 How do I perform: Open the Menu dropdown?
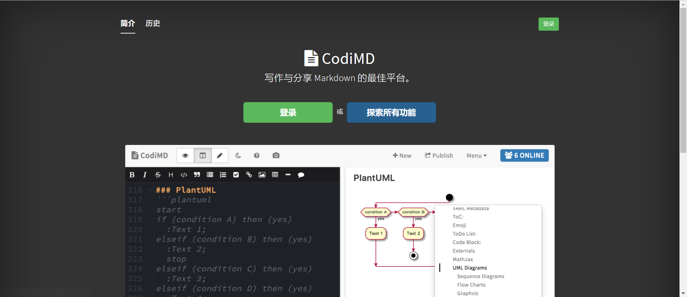477,156
